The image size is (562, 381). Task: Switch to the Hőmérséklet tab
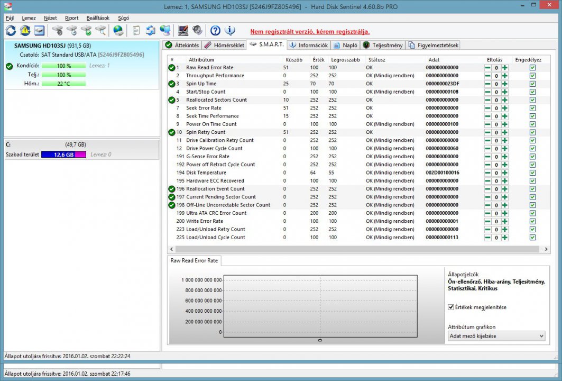(224, 46)
